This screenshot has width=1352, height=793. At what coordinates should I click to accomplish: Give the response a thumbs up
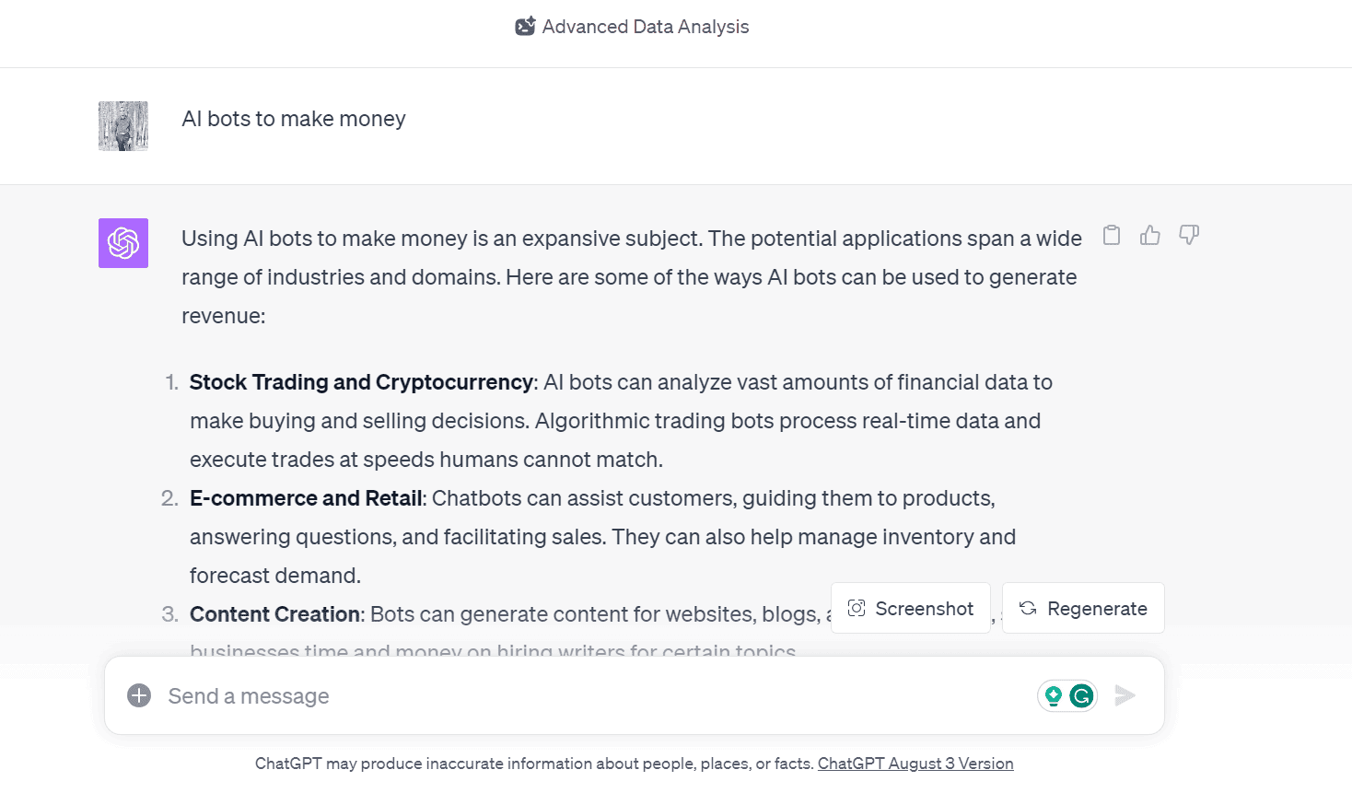point(1150,236)
